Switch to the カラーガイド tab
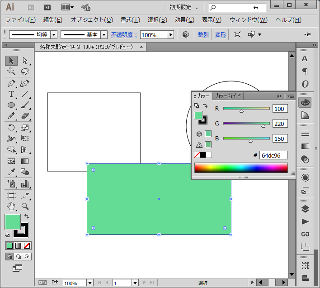This screenshot has height=288, width=320. [x=228, y=96]
